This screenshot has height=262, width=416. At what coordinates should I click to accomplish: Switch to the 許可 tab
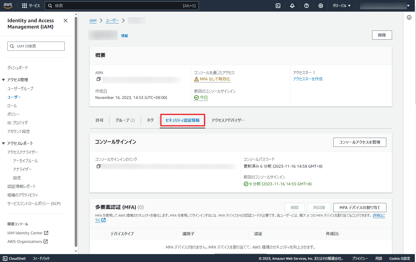click(x=99, y=120)
